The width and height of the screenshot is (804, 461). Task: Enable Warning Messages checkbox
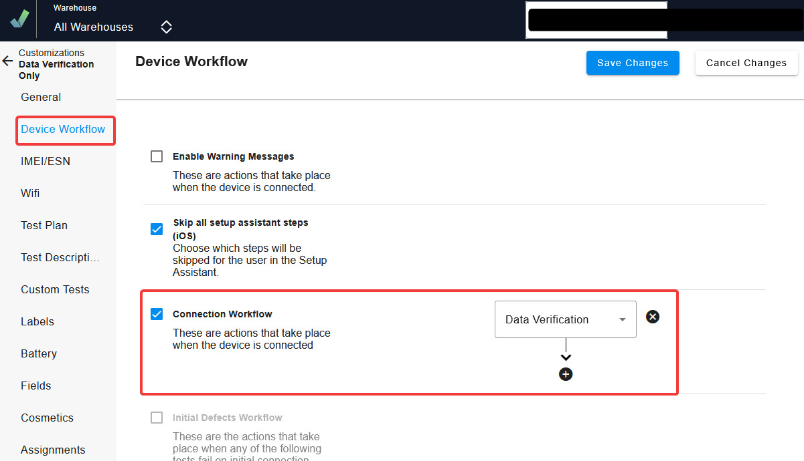157,156
